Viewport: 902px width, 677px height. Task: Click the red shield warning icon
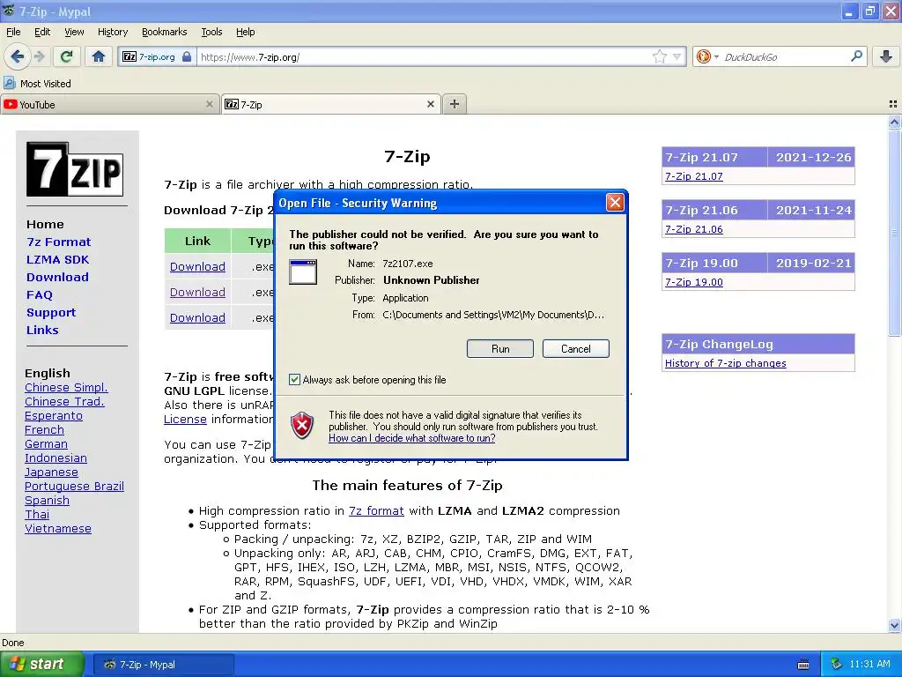[x=302, y=426]
